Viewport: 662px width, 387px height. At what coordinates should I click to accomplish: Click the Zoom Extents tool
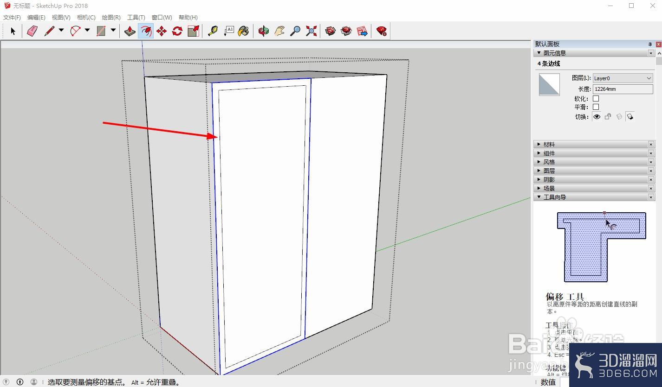(311, 31)
